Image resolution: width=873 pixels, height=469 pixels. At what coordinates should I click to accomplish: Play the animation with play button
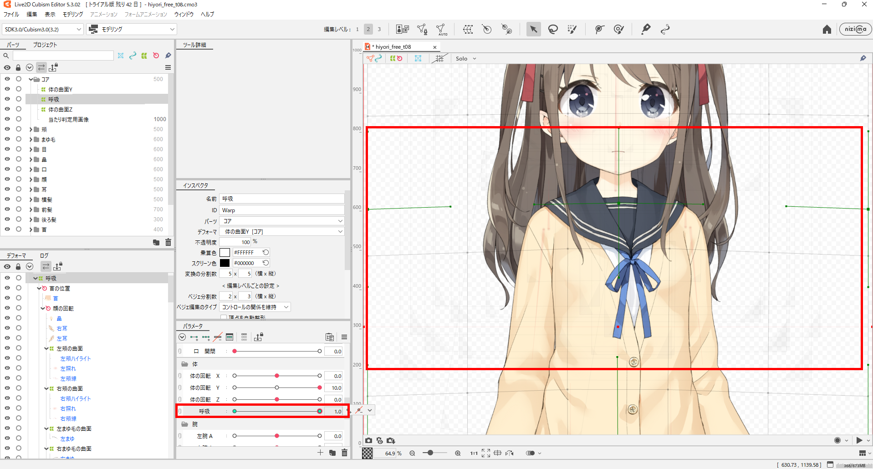click(859, 440)
